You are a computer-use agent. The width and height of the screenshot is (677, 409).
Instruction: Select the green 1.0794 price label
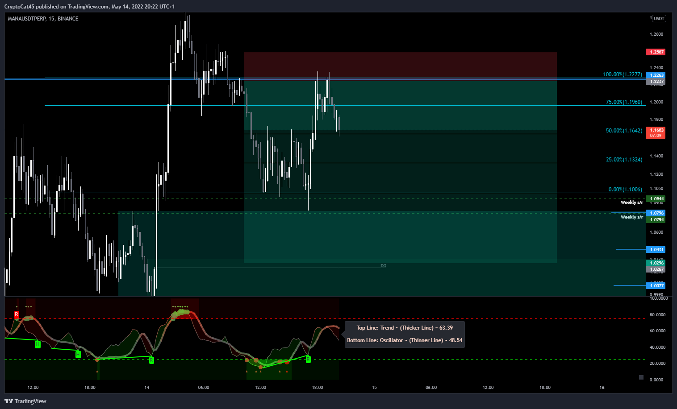click(x=656, y=220)
